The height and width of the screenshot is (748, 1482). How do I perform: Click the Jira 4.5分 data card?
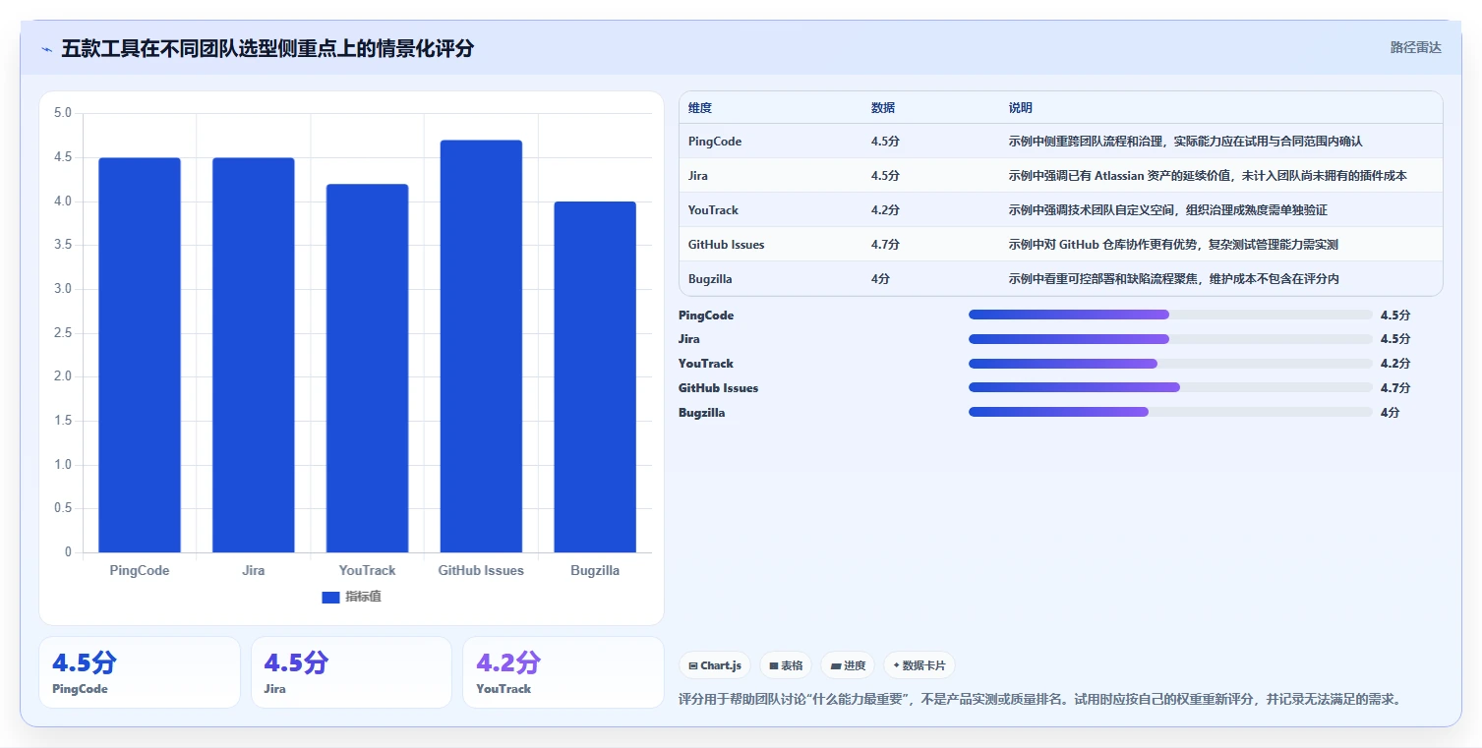pos(351,672)
